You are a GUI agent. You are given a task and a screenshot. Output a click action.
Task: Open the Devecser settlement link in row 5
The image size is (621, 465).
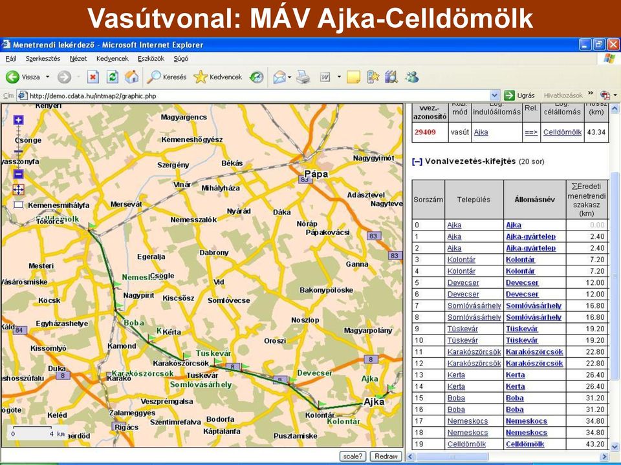[463, 283]
